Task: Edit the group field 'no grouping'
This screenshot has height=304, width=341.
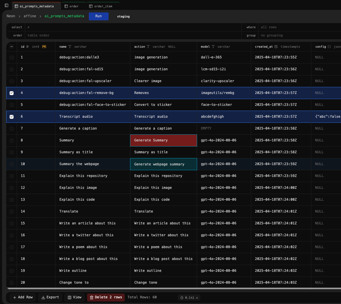Action: pyautogui.click(x=300, y=35)
